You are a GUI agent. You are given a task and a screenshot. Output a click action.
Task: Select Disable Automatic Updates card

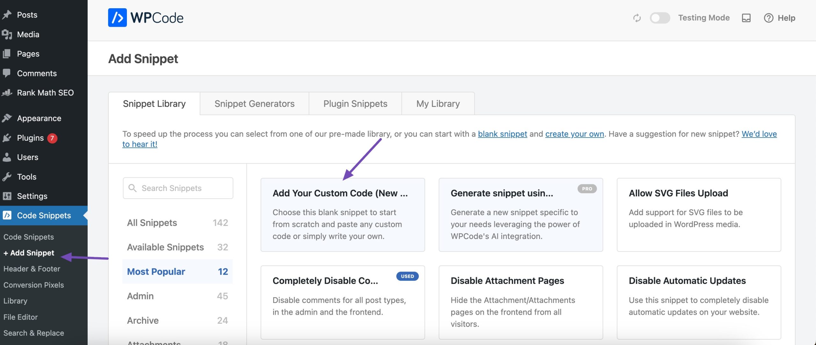point(699,302)
